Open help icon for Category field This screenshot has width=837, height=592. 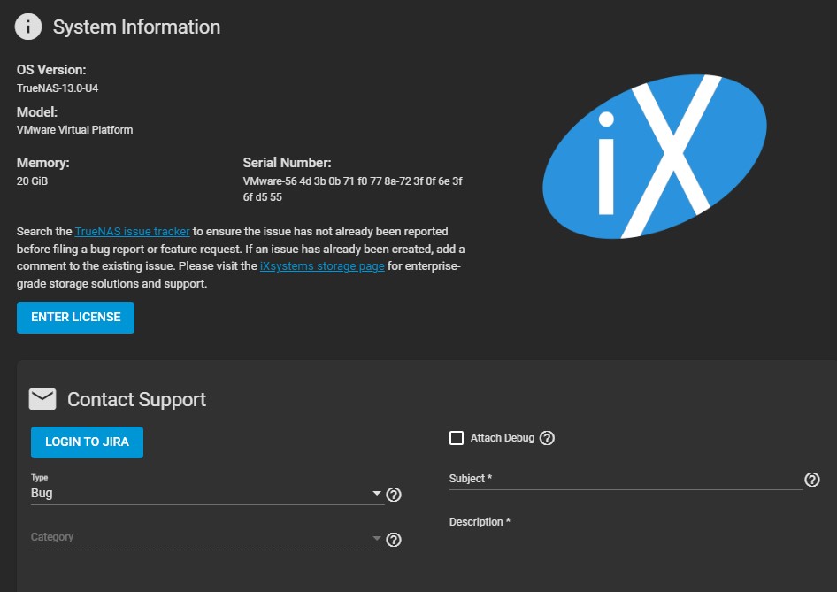(394, 540)
